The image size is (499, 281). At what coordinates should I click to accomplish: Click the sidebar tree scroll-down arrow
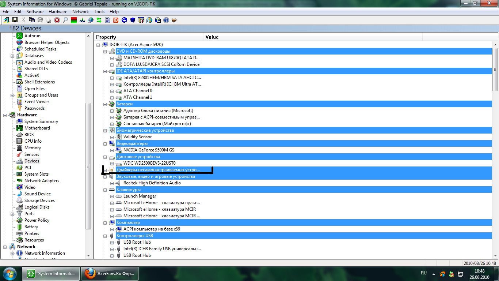(x=88, y=256)
